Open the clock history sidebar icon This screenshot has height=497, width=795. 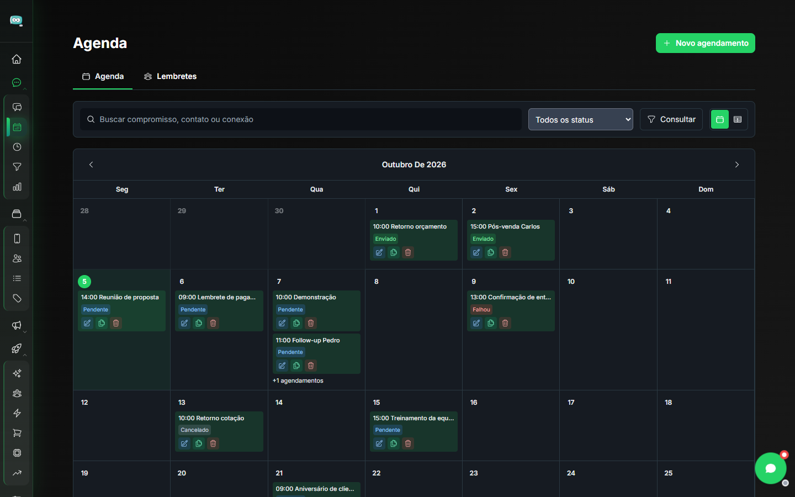tap(17, 147)
